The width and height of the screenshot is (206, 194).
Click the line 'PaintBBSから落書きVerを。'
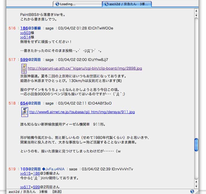point(43,14)
